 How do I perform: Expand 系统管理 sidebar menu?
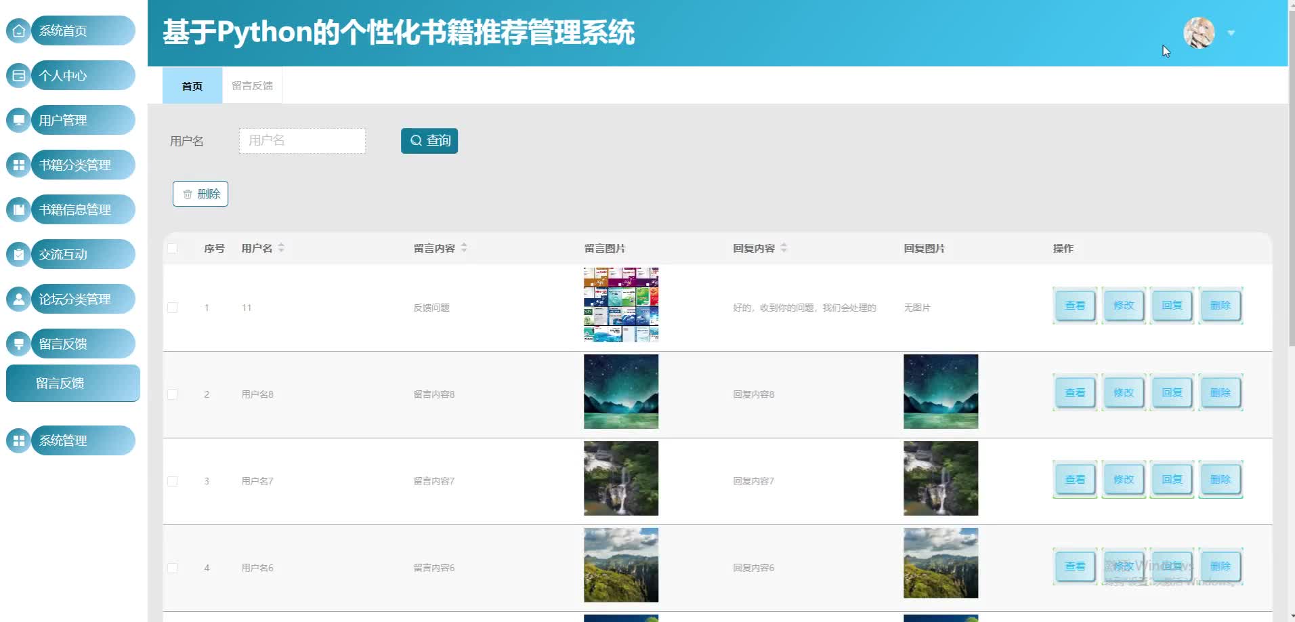[x=83, y=440]
